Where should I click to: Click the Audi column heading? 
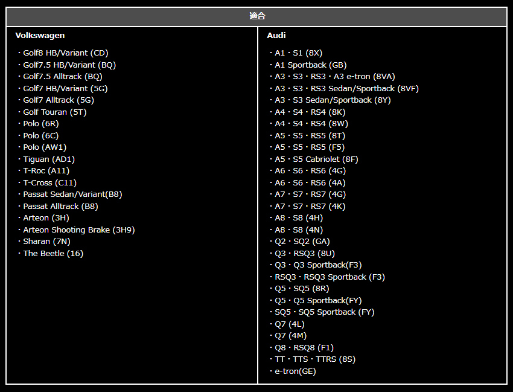pos(276,36)
